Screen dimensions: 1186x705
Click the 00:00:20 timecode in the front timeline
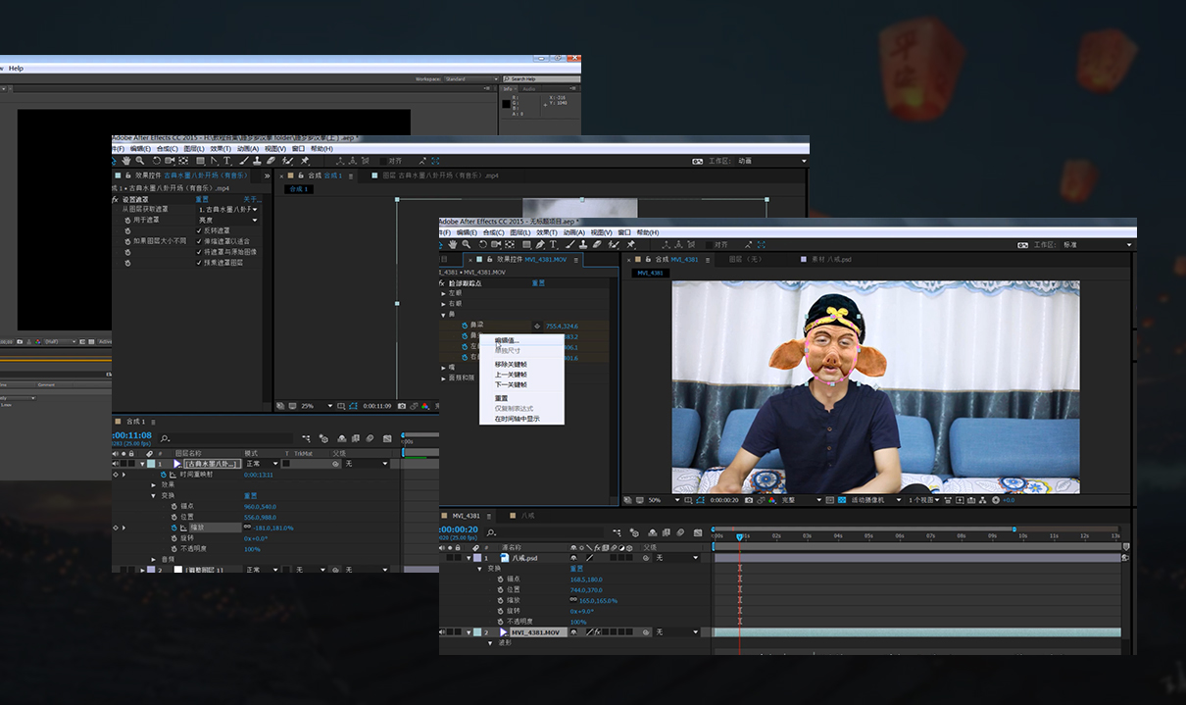459,529
